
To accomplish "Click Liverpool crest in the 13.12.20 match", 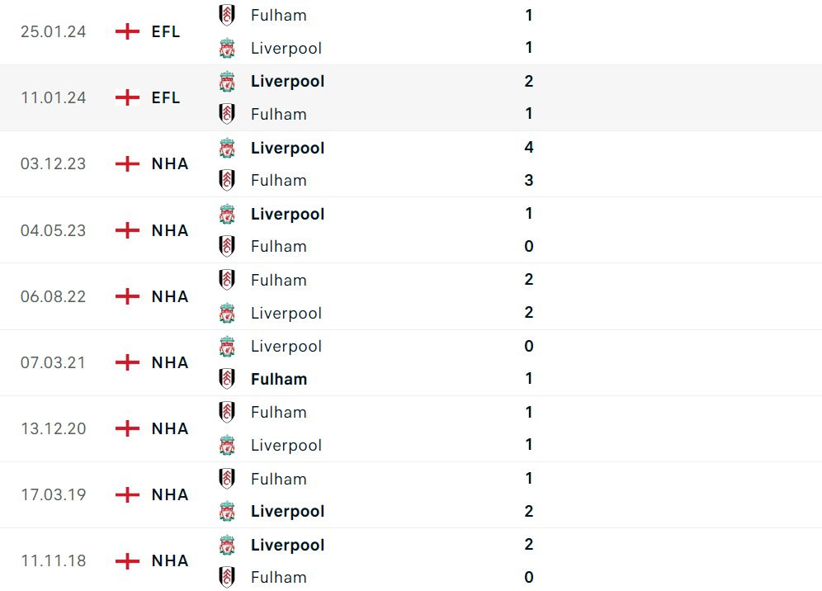I will click(x=227, y=445).
